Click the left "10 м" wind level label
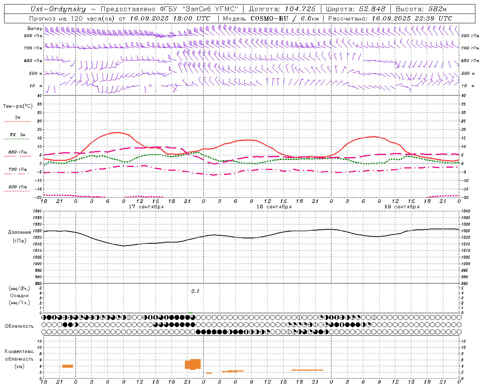The height and width of the screenshot is (385, 481). click(36, 86)
